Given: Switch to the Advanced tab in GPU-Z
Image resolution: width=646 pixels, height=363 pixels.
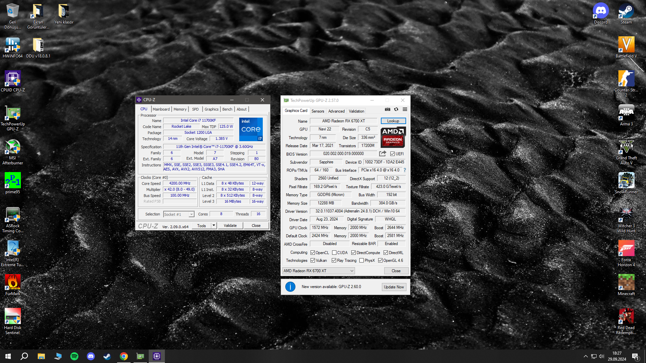Looking at the screenshot, I should point(336,111).
